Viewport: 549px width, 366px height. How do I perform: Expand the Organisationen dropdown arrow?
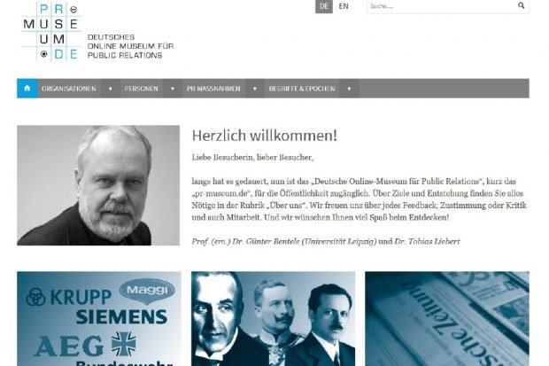coord(111,89)
